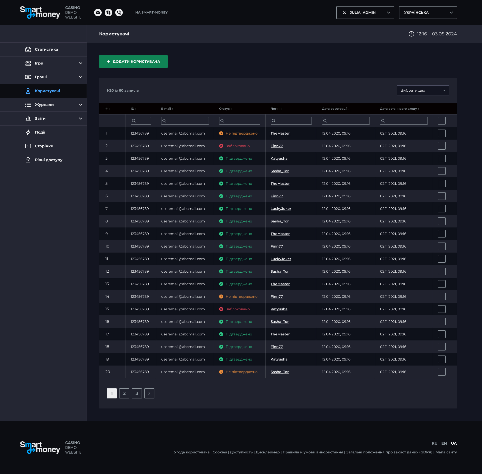
Task: Click the Сторінки page icon
Action: [x=28, y=146]
